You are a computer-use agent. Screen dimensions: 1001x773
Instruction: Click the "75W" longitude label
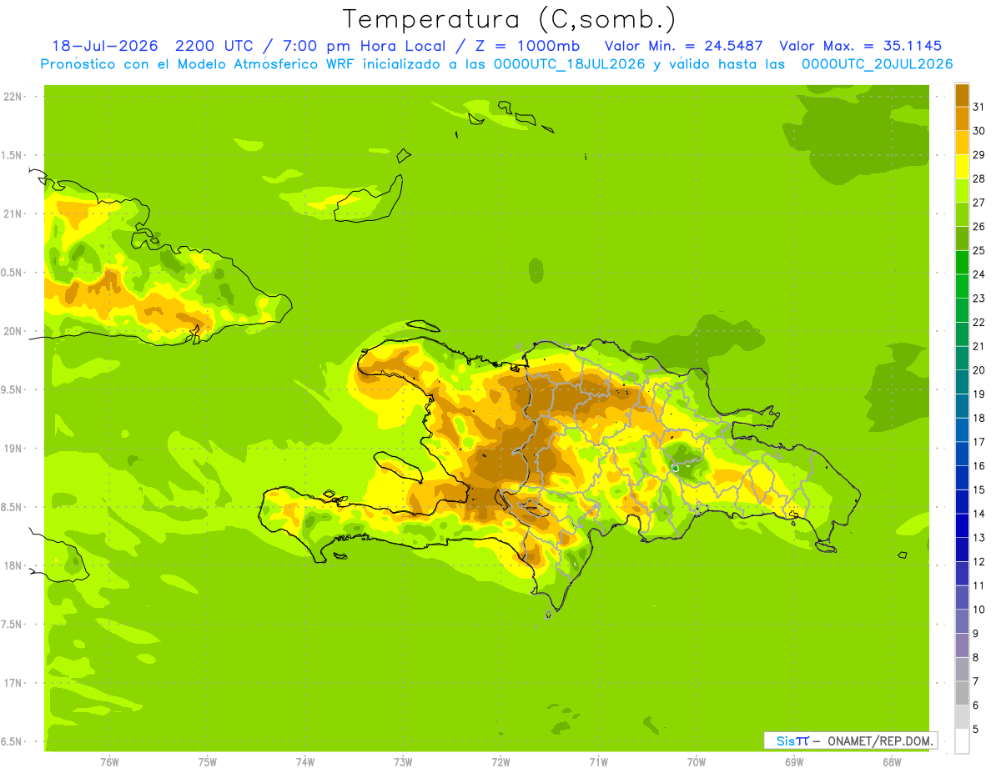pos(207,762)
